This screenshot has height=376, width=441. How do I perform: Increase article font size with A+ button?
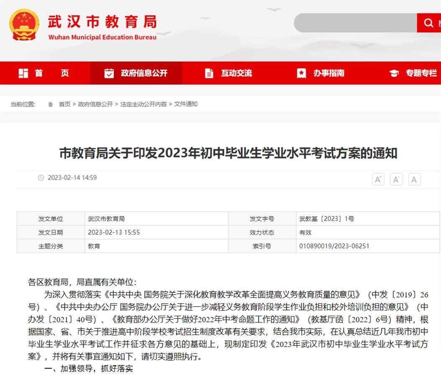coord(378,180)
